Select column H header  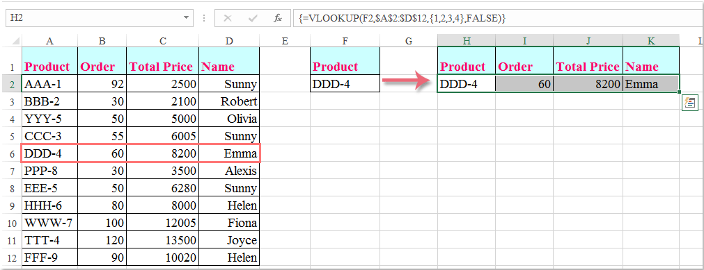pyautogui.click(x=467, y=41)
